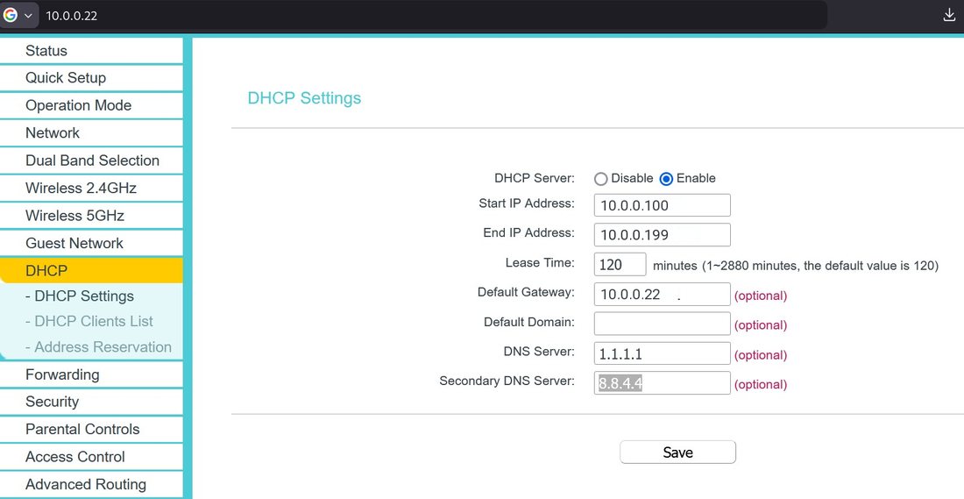The height and width of the screenshot is (499, 964).
Task: Click the Google search engine icon
Action: point(11,16)
